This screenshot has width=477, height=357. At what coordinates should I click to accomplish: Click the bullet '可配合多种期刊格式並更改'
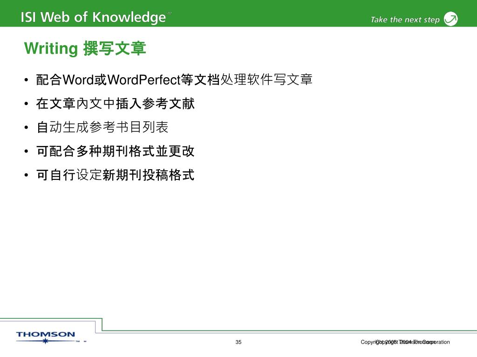pyautogui.click(x=115, y=151)
